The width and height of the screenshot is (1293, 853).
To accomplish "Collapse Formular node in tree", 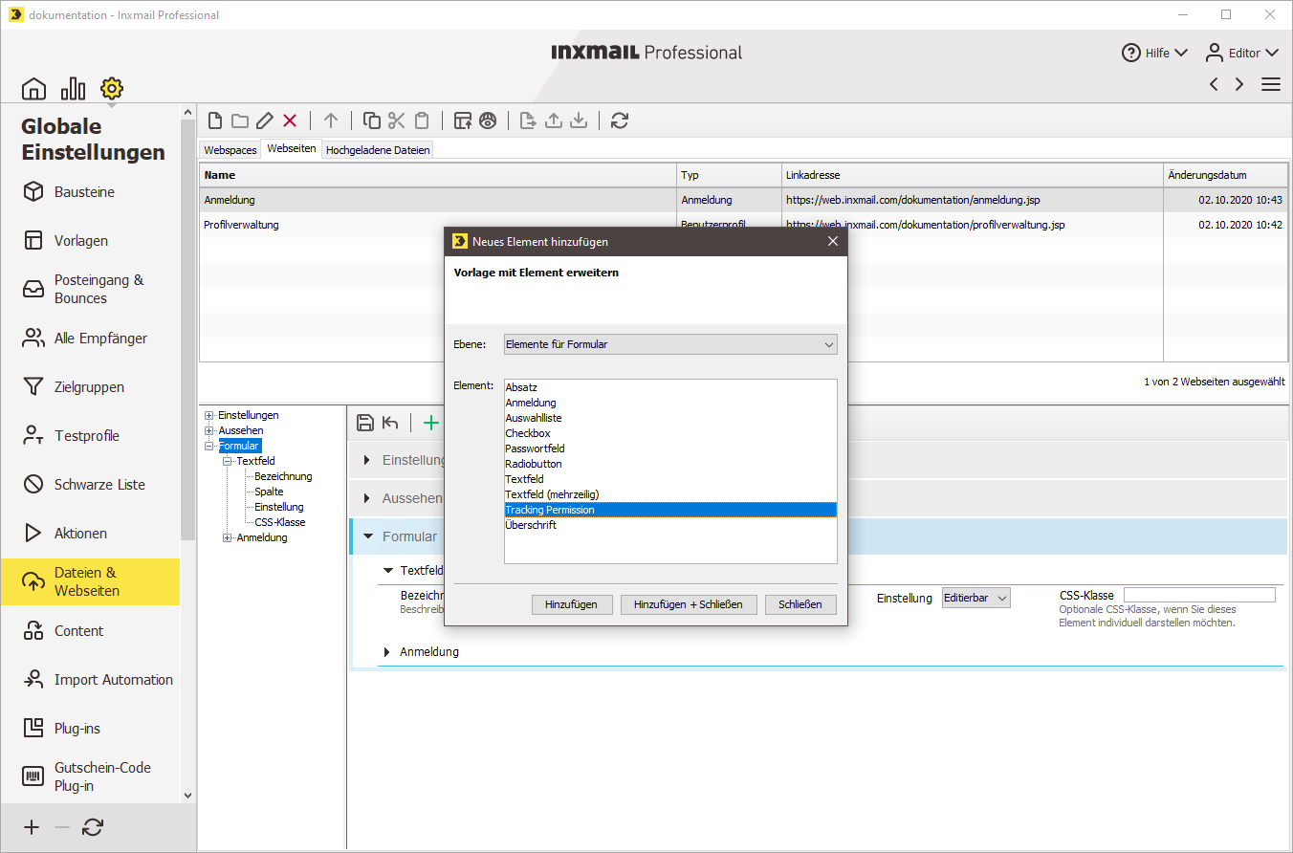I will point(209,446).
